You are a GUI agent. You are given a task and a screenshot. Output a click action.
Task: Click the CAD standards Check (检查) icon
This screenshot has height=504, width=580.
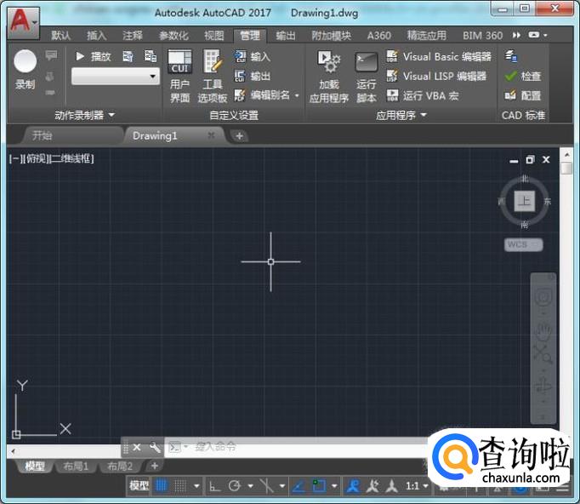pyautogui.click(x=511, y=76)
